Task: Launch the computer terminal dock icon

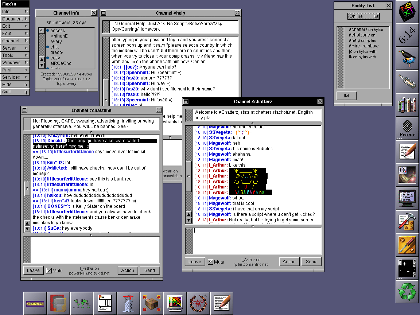Action: coord(408,198)
